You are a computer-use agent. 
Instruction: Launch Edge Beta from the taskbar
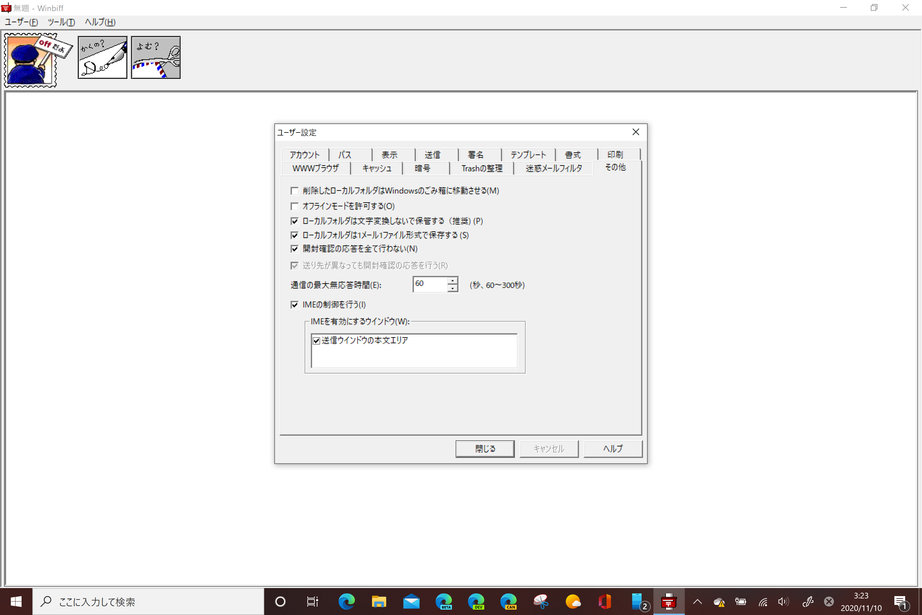point(444,601)
